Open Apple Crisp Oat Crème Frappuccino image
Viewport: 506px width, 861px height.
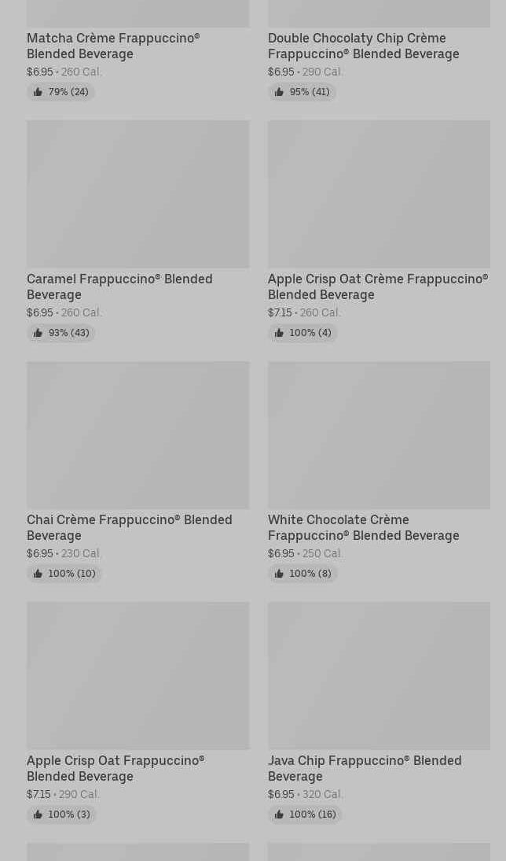(x=379, y=194)
